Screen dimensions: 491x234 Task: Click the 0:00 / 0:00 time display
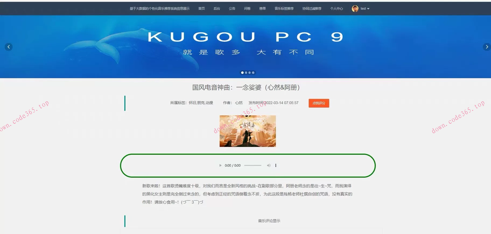coord(233,166)
